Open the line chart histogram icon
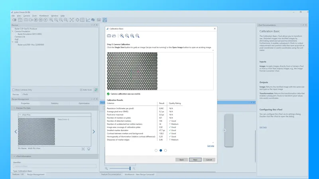The width and height of the screenshot is (319, 179). pos(88,20)
